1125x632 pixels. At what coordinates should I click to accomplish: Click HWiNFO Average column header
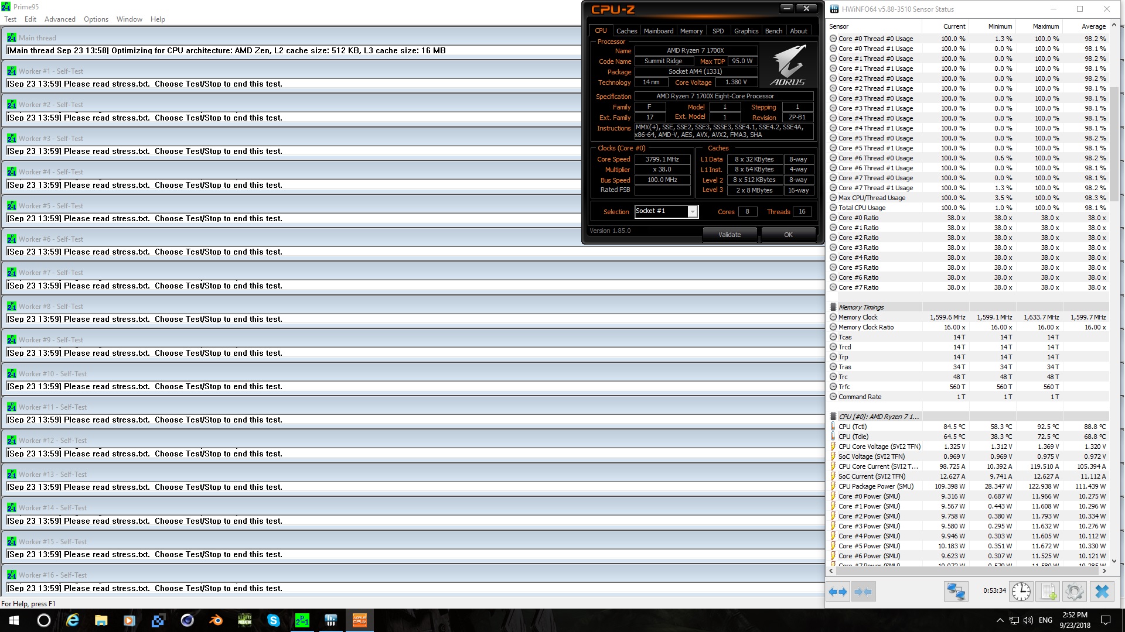coord(1086,26)
